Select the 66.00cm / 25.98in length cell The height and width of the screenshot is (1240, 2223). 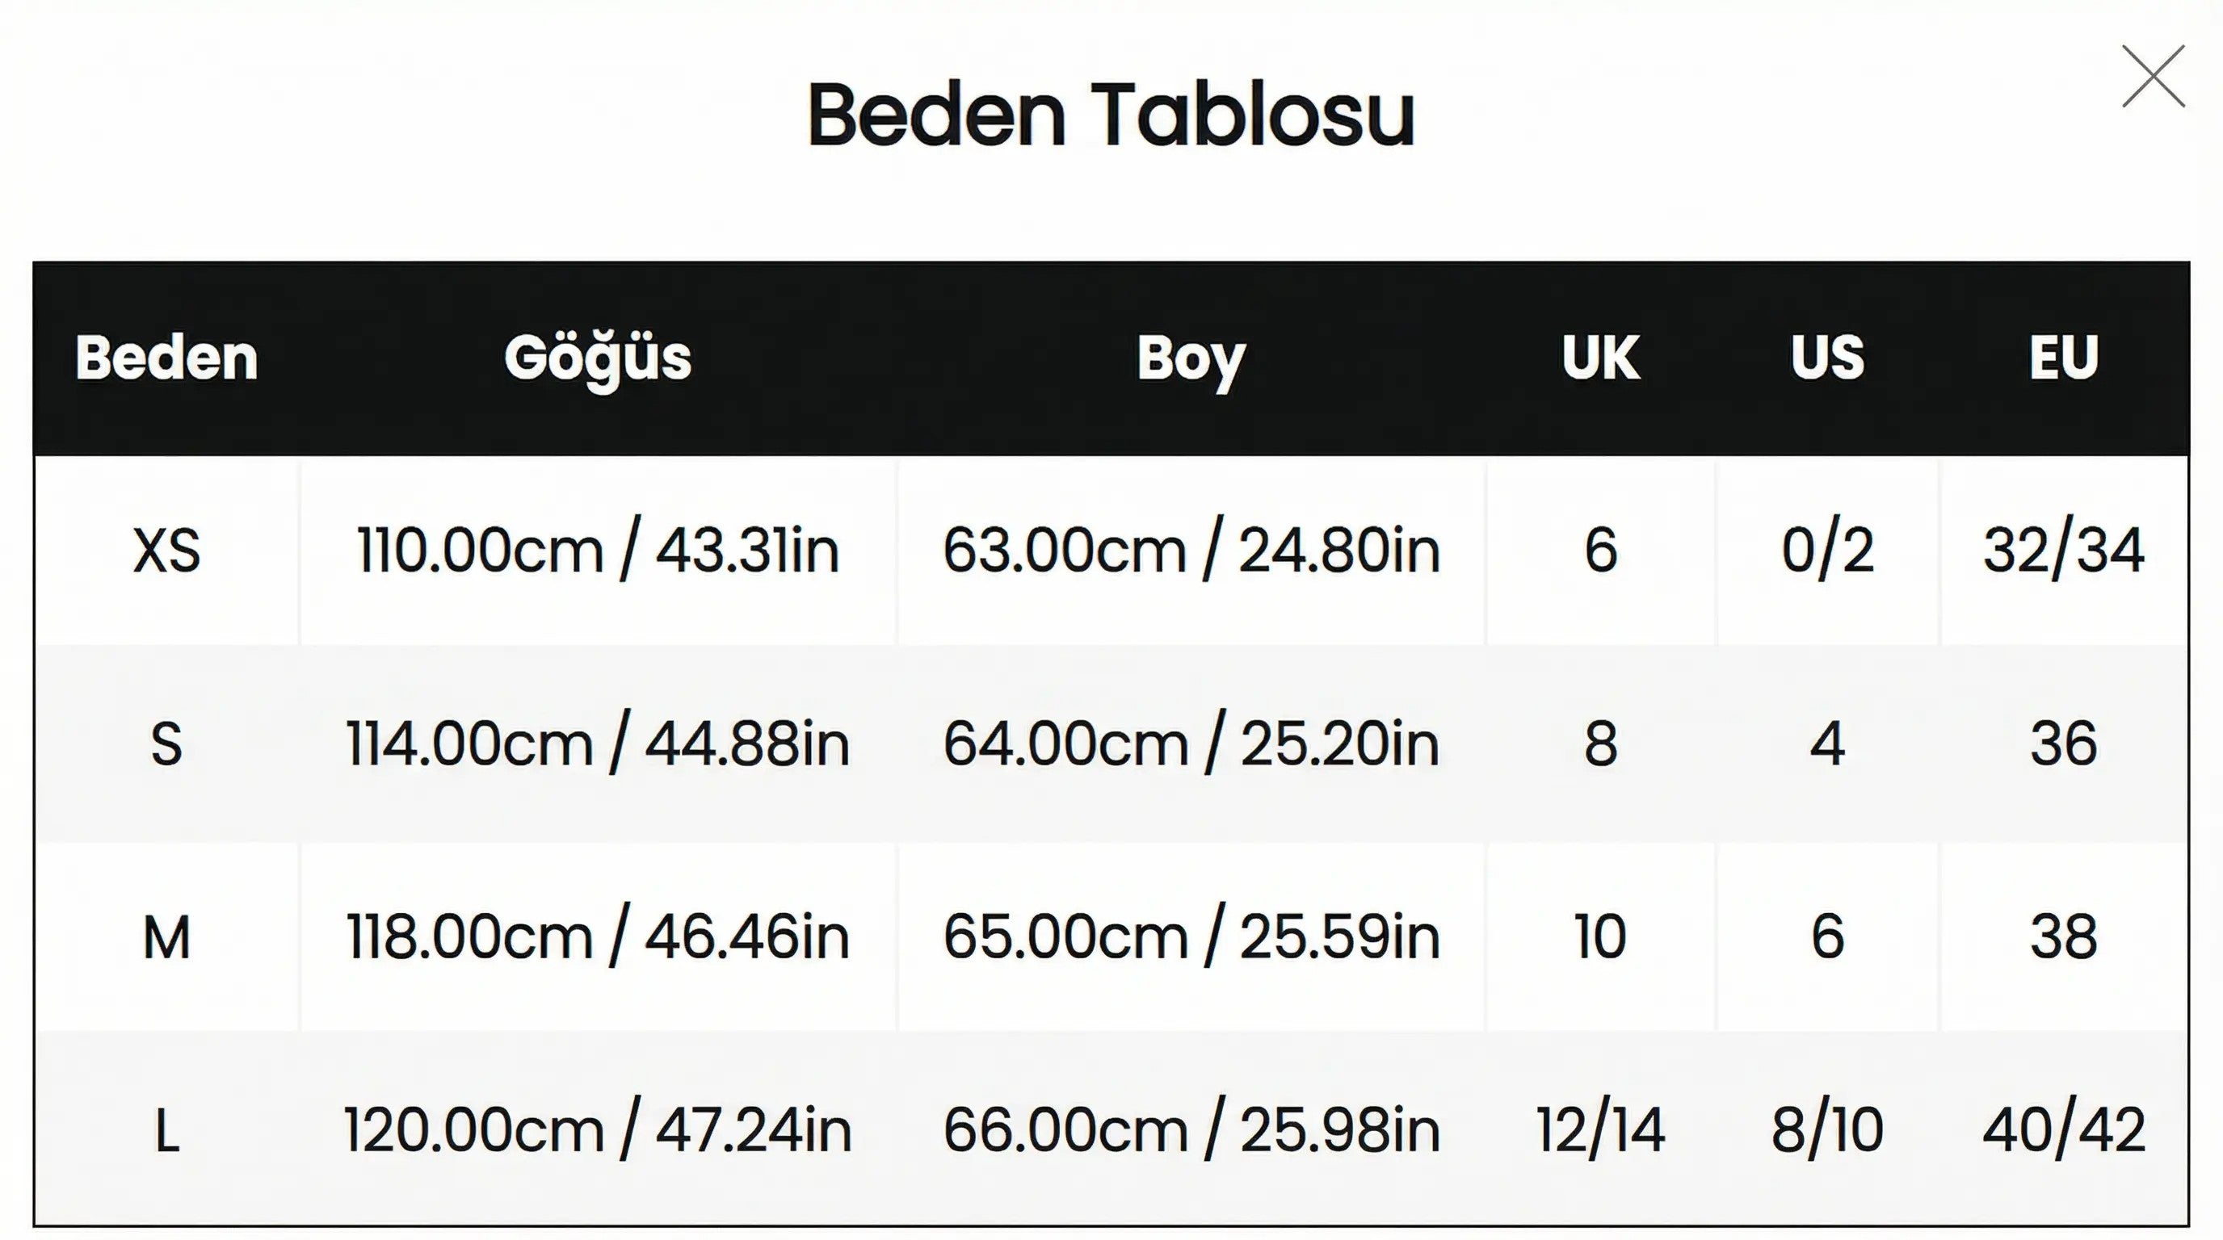[x=1191, y=1129]
